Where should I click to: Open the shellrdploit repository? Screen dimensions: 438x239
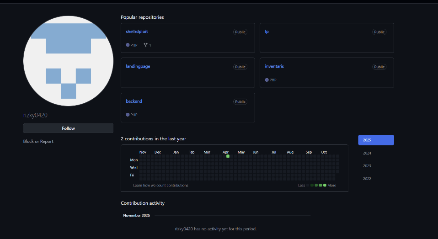tap(137, 32)
